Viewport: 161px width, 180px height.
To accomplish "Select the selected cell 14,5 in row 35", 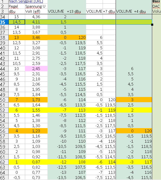I will coord(17,22).
